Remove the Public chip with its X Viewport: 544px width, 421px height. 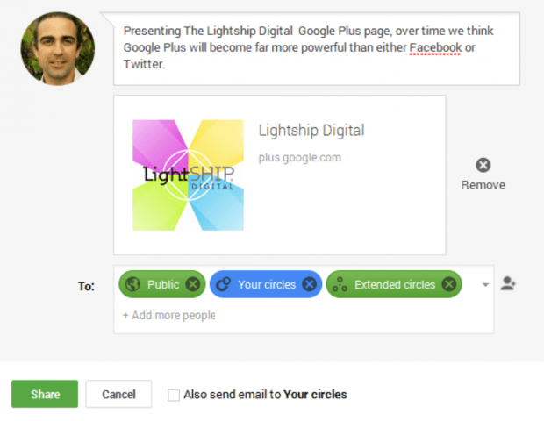(x=194, y=284)
